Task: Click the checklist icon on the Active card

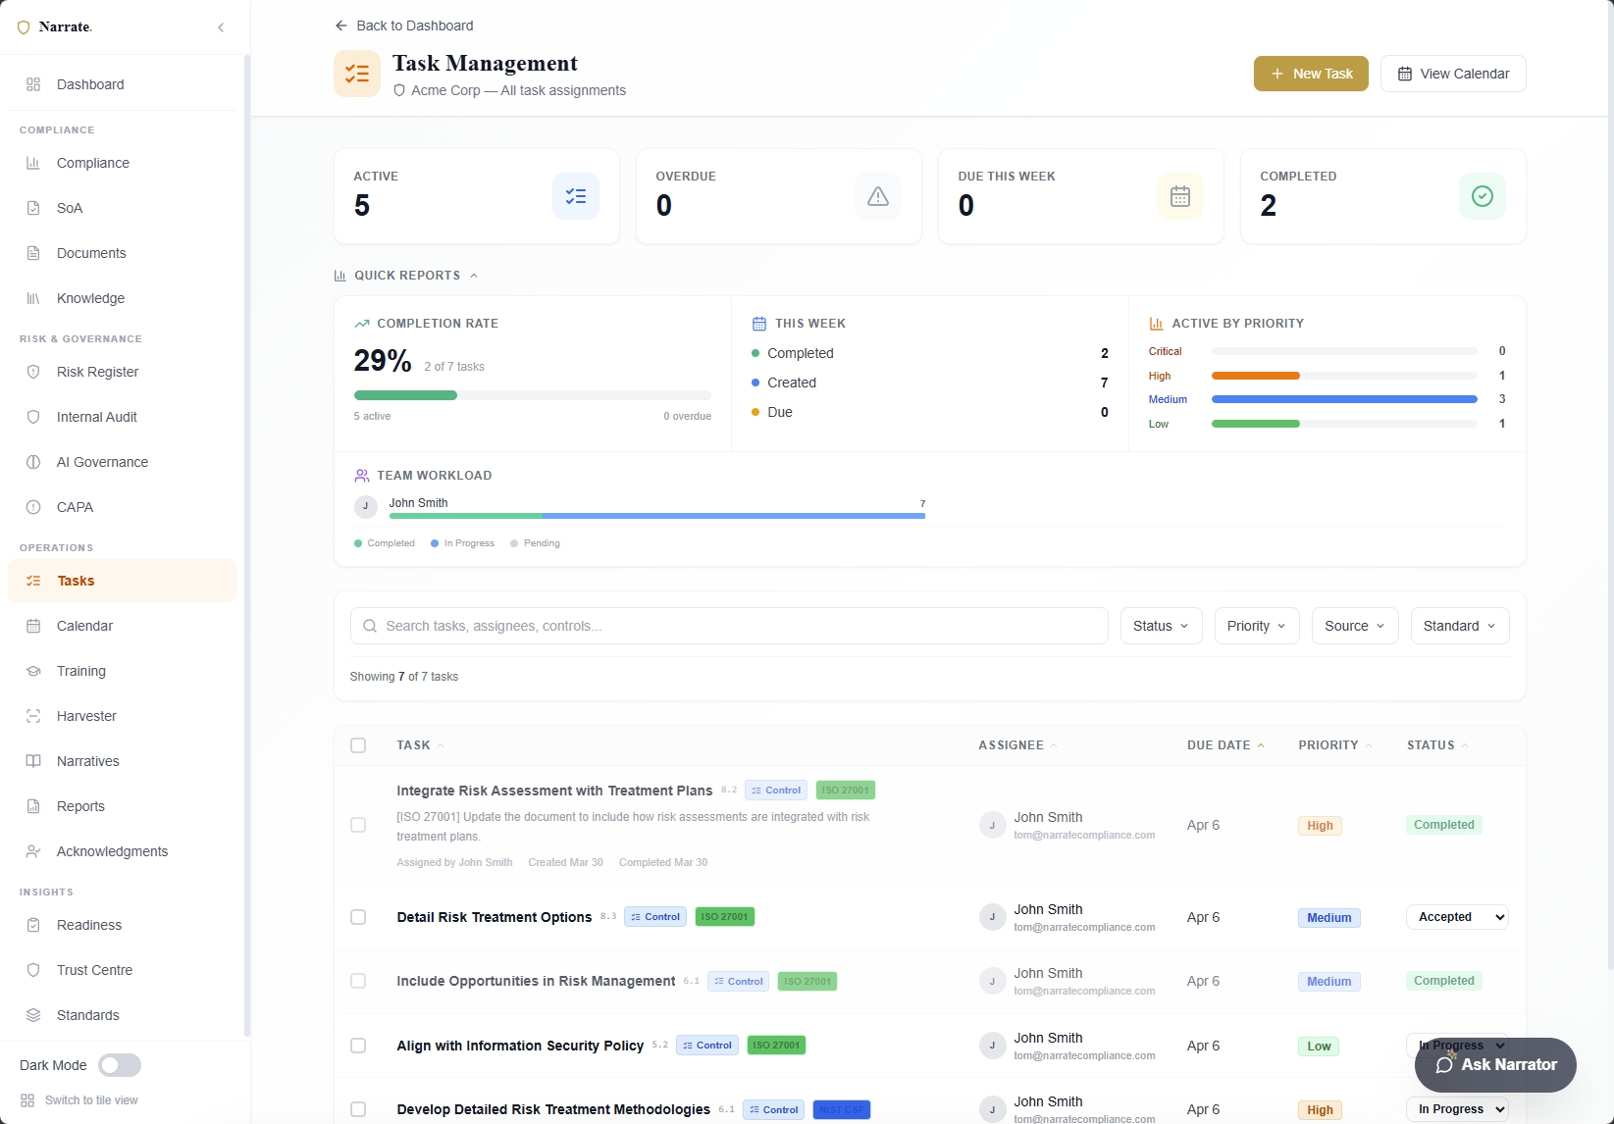Action: tap(576, 196)
